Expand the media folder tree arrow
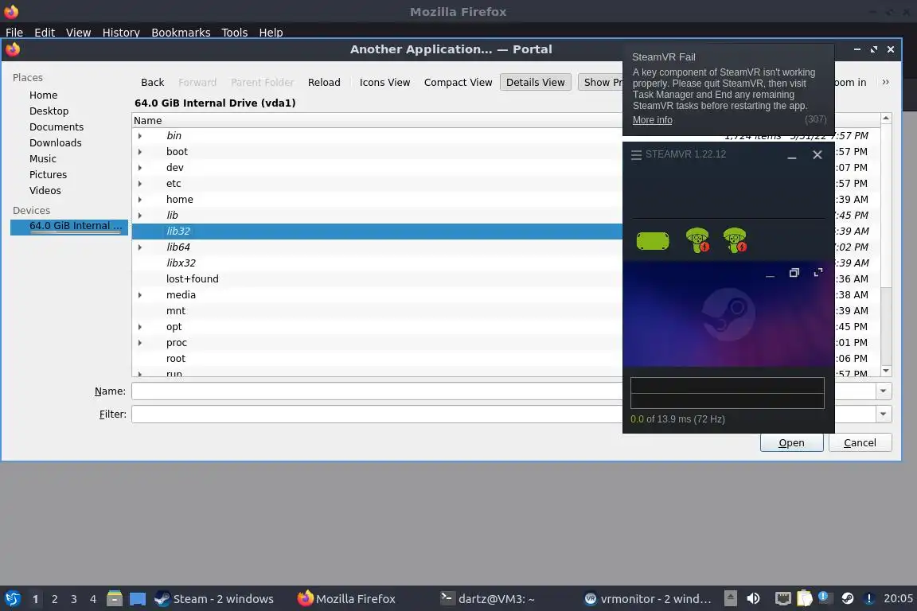Screen dimensions: 917x611 [140, 294]
